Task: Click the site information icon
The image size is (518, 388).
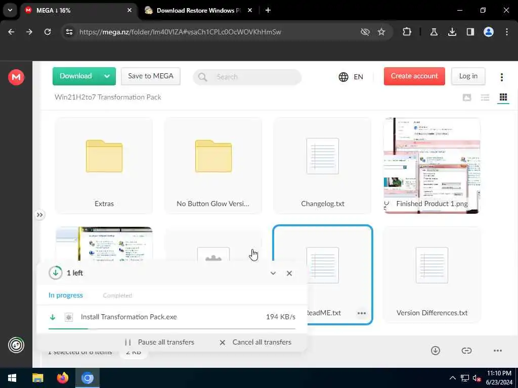Action: coord(69,32)
